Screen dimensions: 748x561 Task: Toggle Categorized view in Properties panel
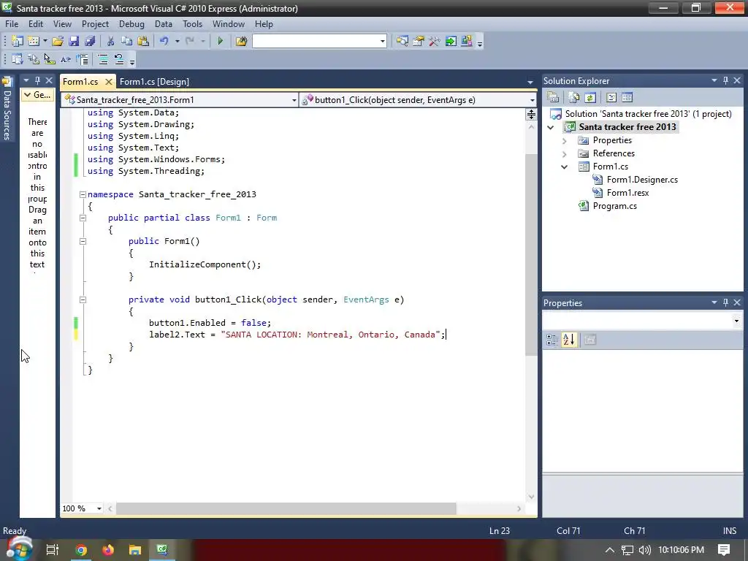pos(552,340)
